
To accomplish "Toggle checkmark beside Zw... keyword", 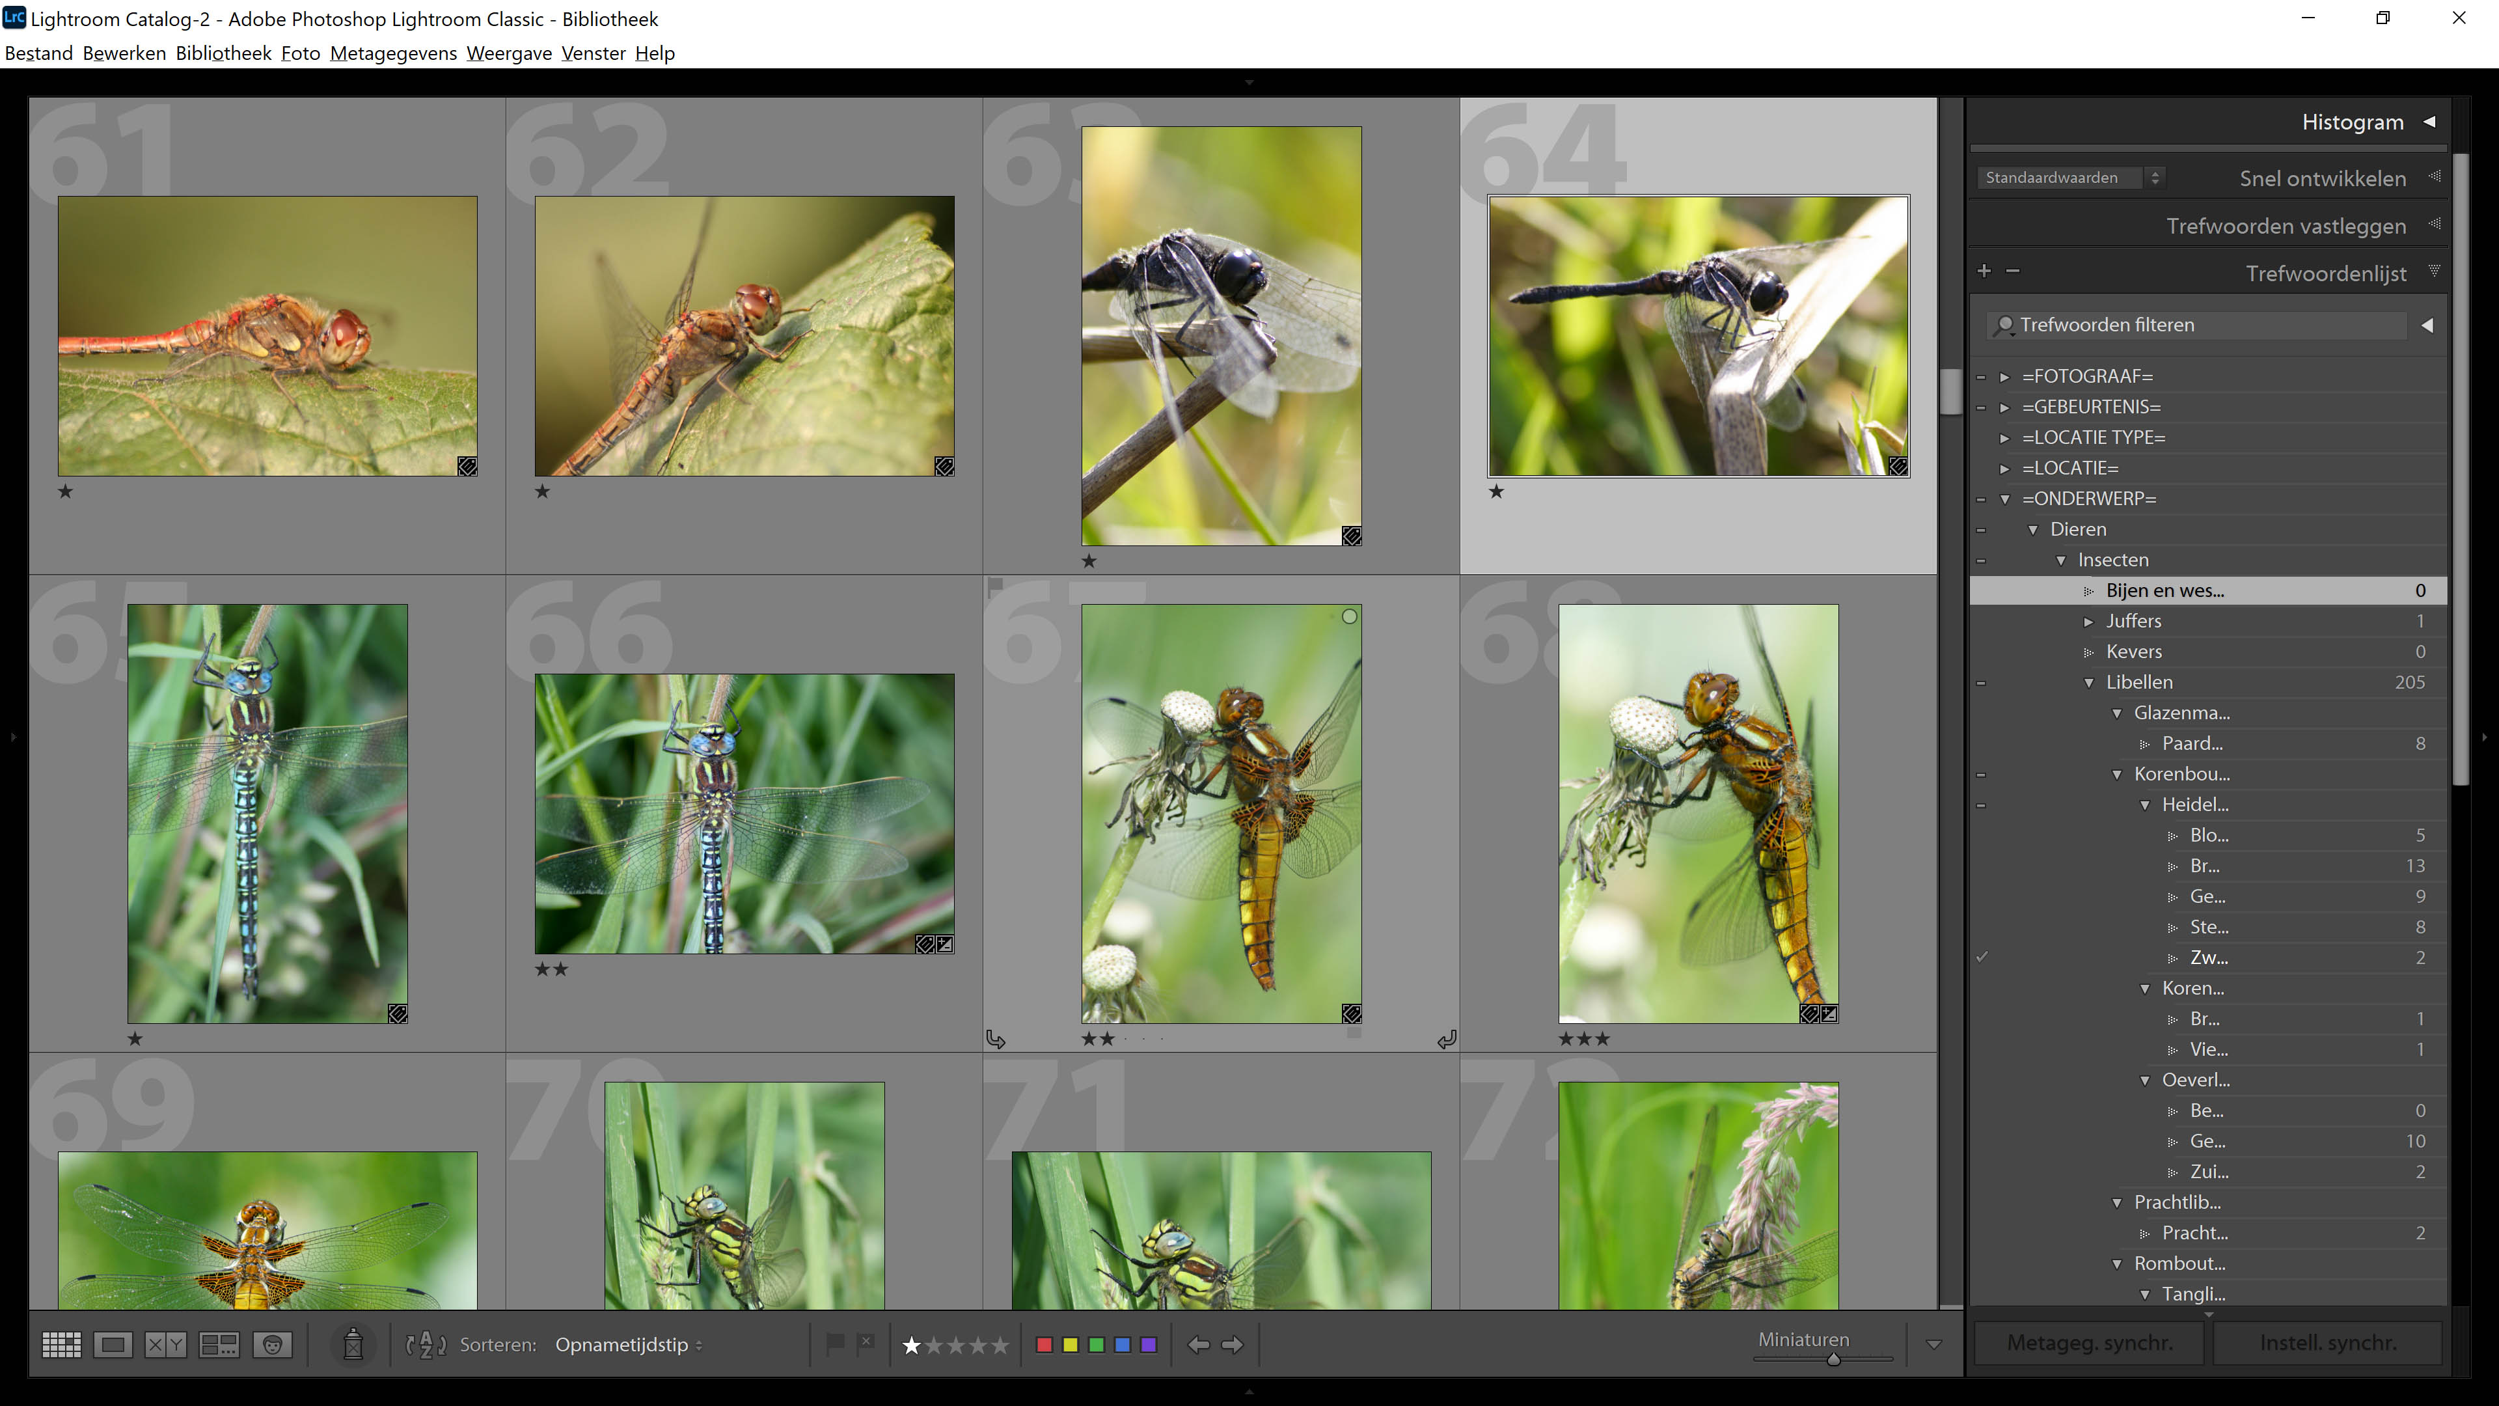I will (1982, 958).
